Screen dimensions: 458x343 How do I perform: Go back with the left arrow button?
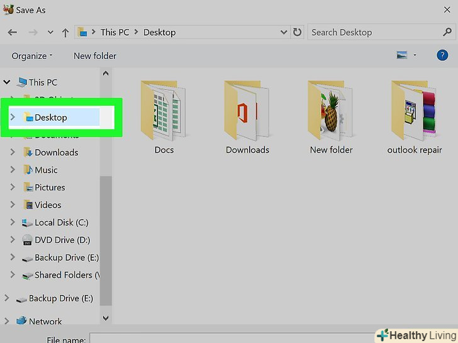[x=13, y=33]
